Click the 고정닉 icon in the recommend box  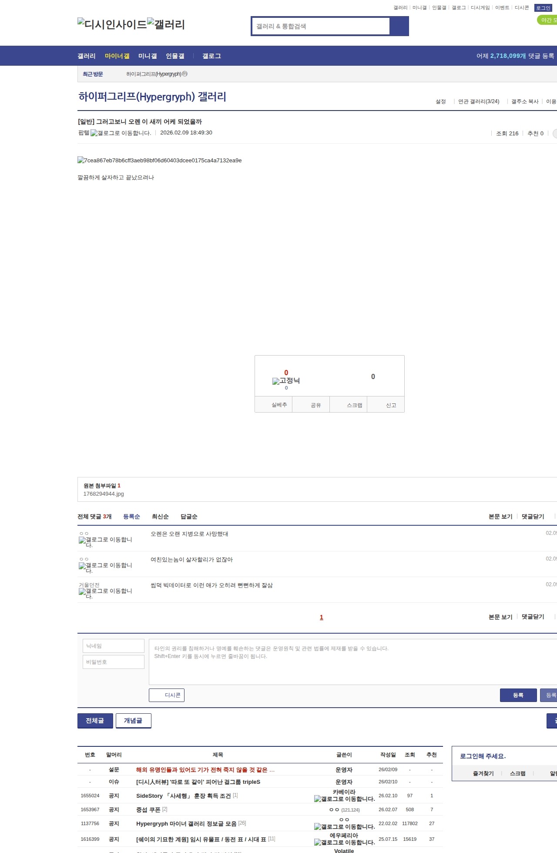[x=286, y=381]
